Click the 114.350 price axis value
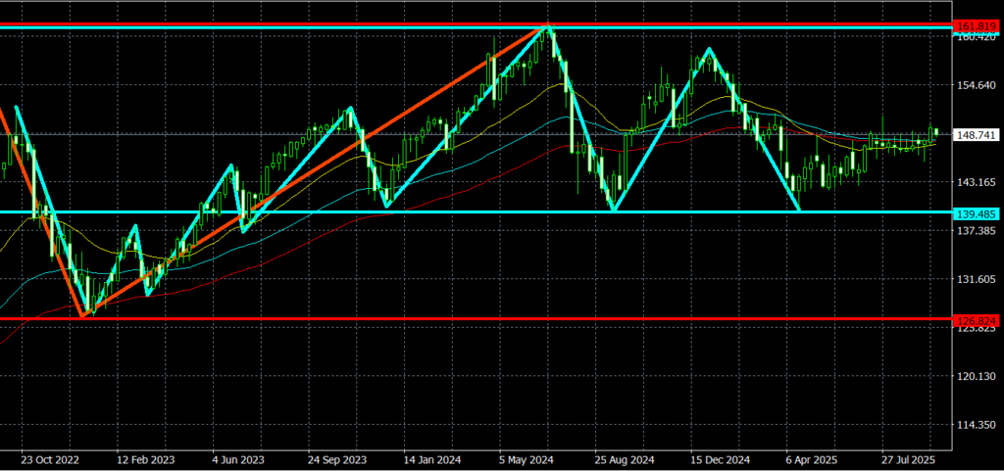 pyautogui.click(x=978, y=425)
